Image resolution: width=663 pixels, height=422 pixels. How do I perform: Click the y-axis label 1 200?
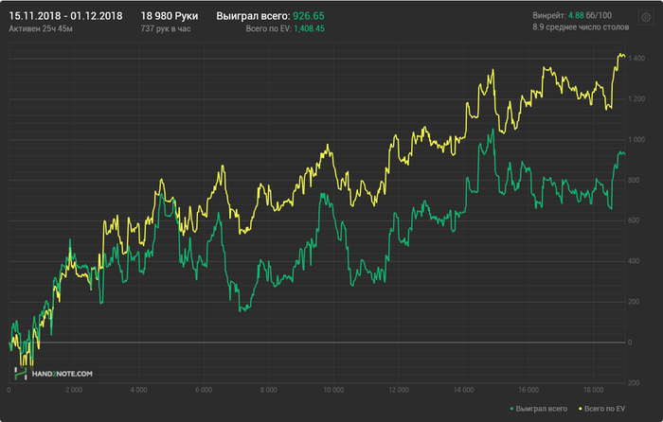[636, 98]
